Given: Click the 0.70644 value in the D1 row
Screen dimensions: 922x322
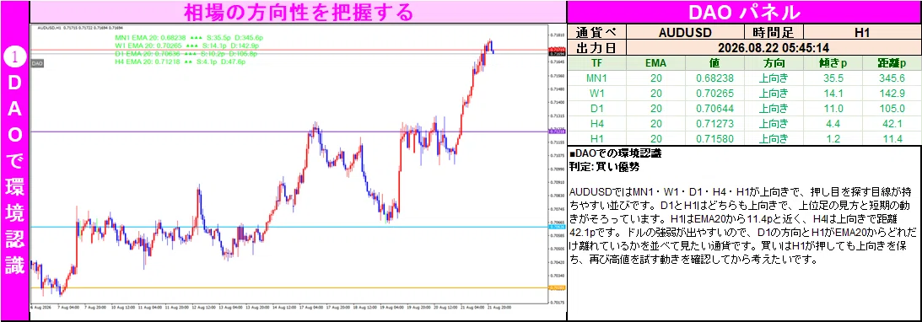Looking at the screenshot, I should pos(714,108).
